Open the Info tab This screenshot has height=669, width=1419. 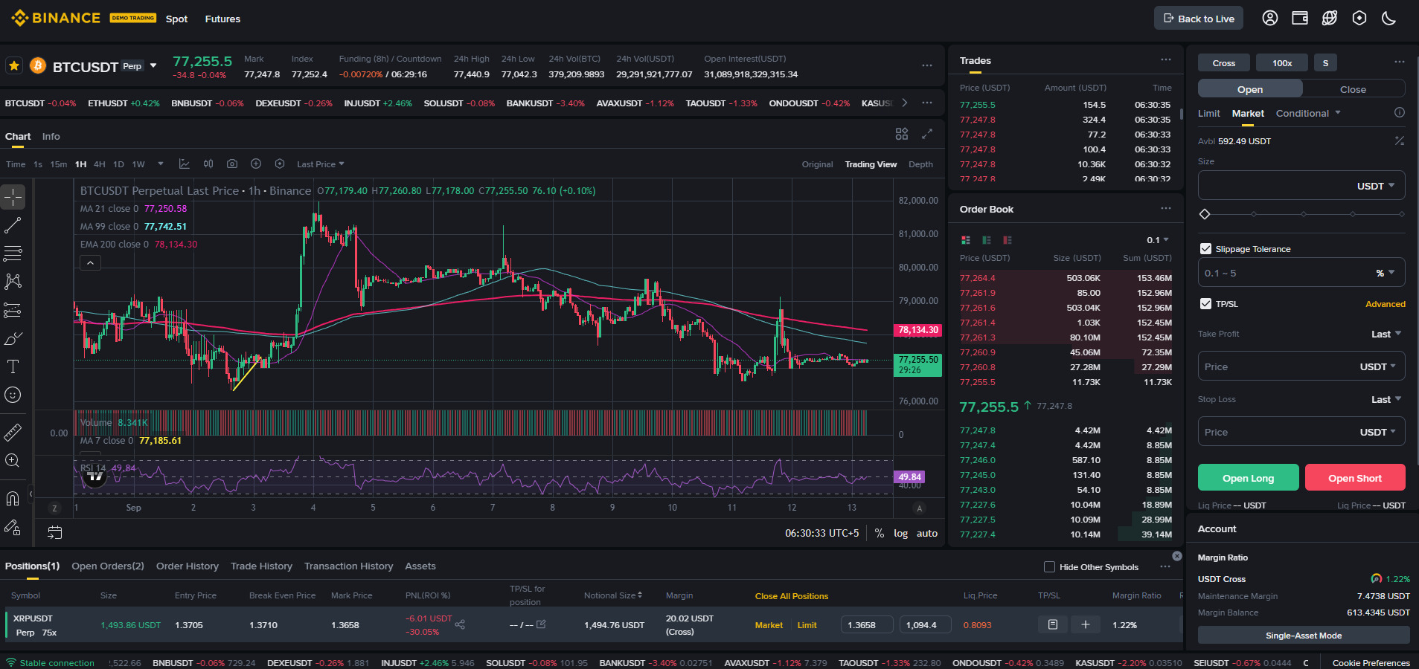(x=51, y=136)
